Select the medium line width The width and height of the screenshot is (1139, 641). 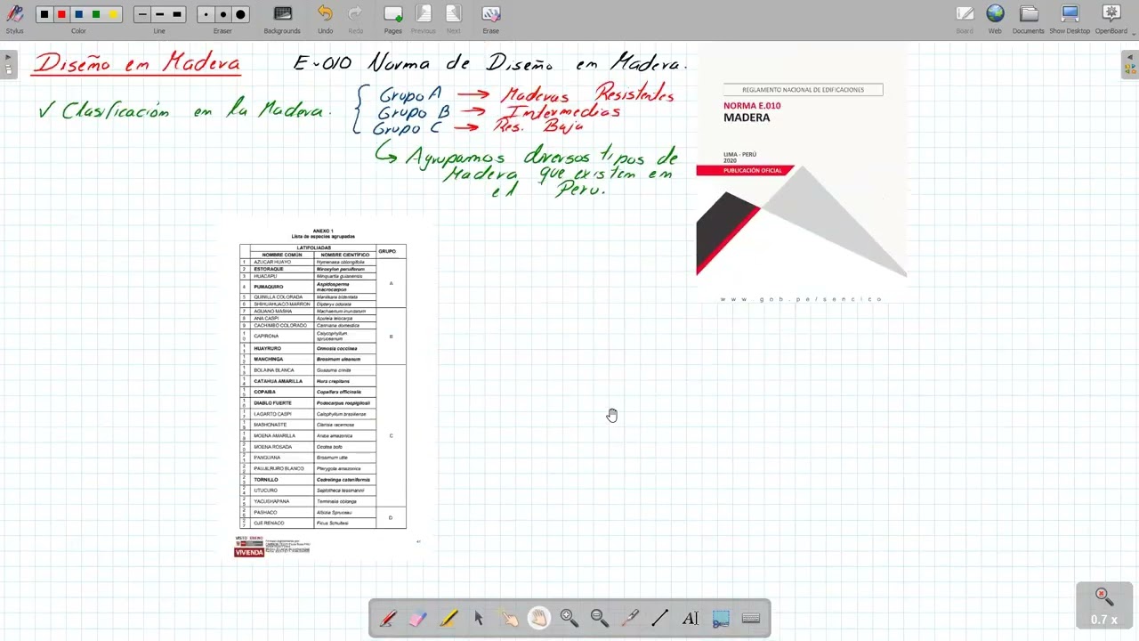[x=159, y=14]
